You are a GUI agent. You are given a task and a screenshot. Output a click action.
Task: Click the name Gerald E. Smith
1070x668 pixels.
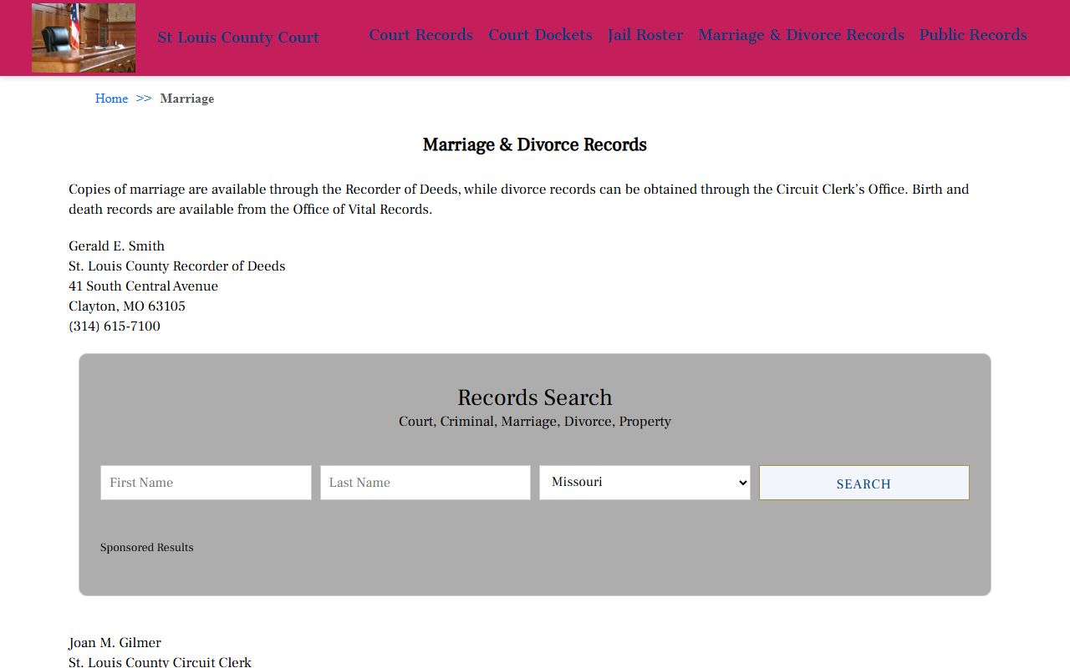pos(117,246)
